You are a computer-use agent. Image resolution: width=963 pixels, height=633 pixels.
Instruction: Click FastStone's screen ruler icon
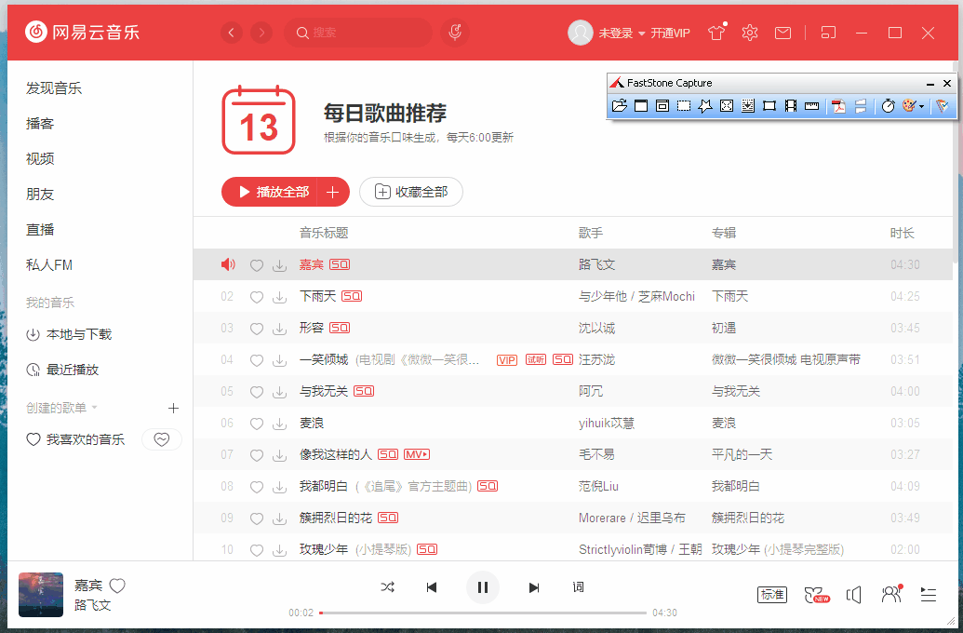811,105
